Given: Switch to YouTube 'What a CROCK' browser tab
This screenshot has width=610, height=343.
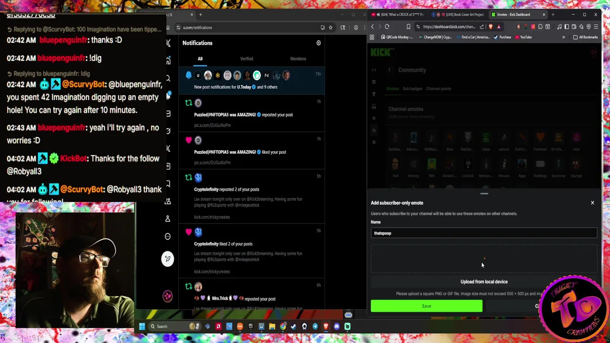Looking at the screenshot, I should coord(397,14).
